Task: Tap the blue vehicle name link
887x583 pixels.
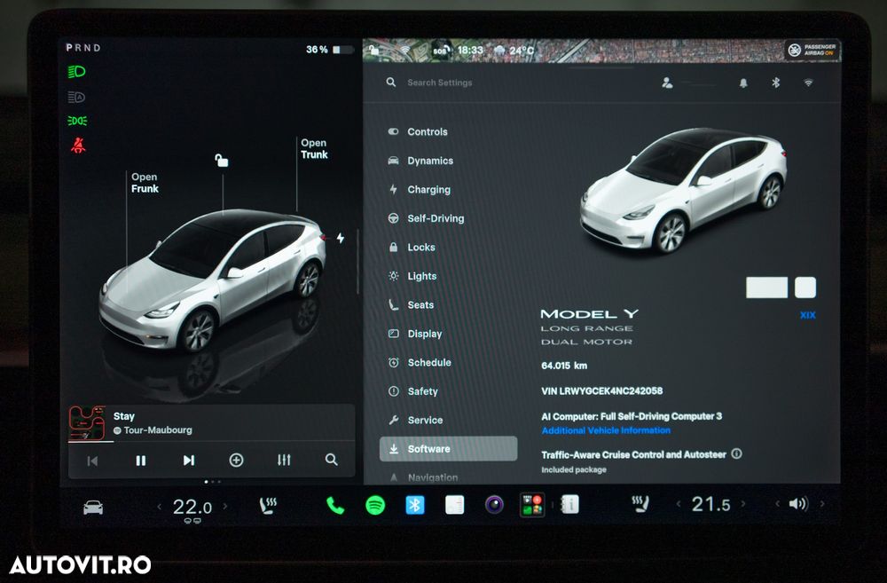Action: click(x=808, y=315)
